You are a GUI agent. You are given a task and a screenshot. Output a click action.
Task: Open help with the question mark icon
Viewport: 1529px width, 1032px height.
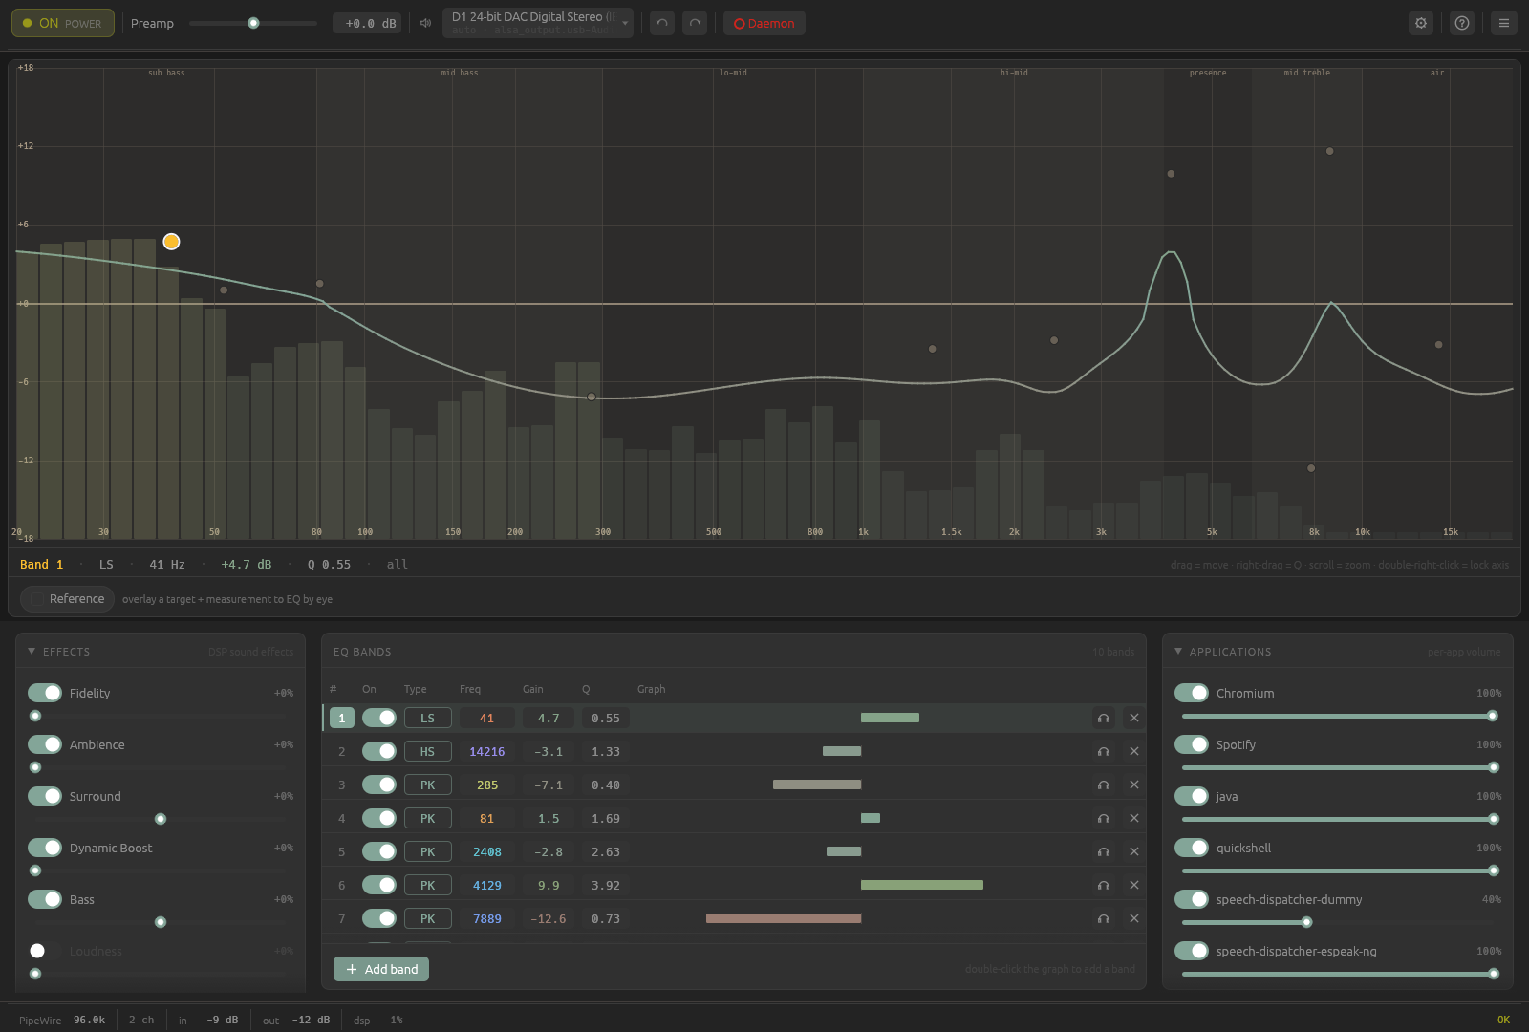pyautogui.click(x=1462, y=23)
